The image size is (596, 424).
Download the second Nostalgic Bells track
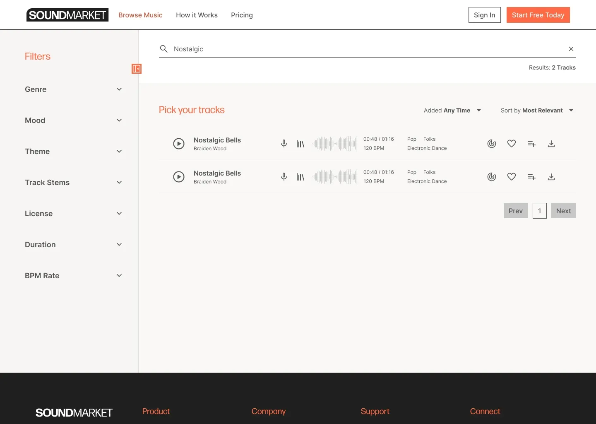[x=551, y=177]
